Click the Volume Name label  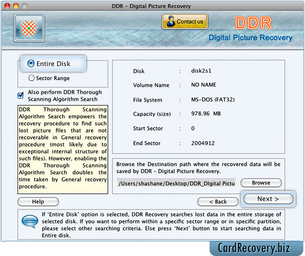[151, 85]
